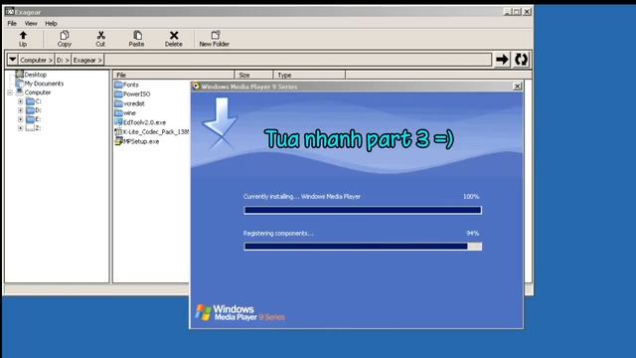Select MPSetup.exe file
Viewport: 636px width, 358px height.
pos(141,141)
